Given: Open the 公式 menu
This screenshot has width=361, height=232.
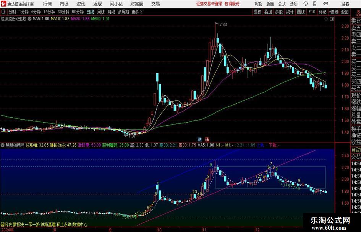Looking at the screenshot, I should (x=282, y=4).
